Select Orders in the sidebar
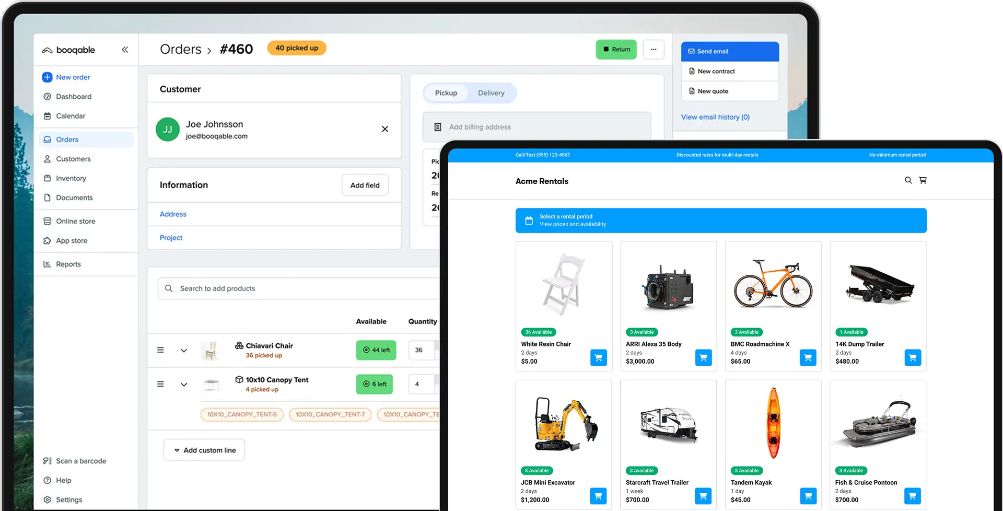 click(x=86, y=140)
